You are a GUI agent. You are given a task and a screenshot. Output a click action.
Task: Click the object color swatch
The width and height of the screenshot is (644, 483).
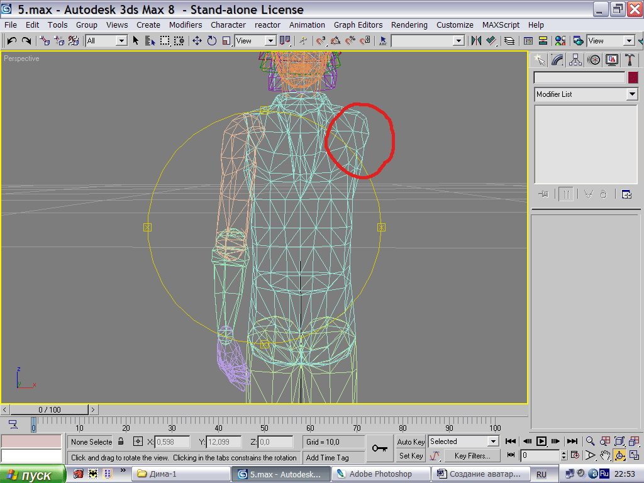tap(633, 77)
